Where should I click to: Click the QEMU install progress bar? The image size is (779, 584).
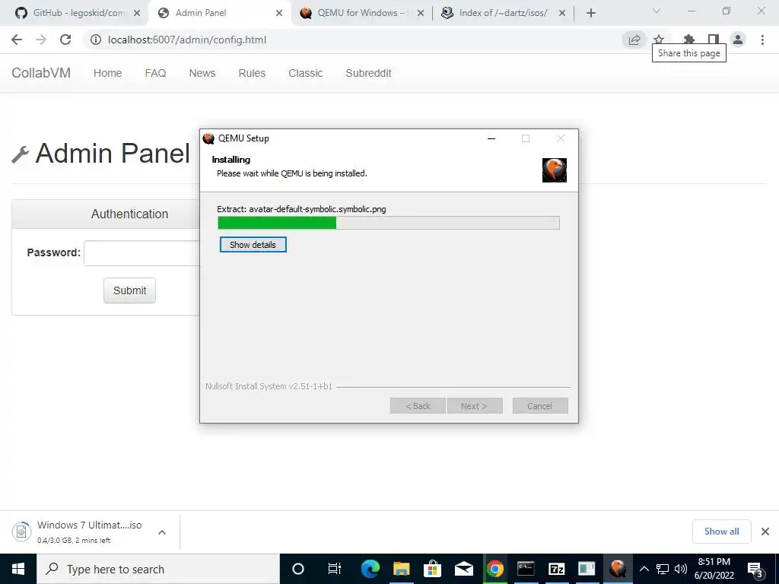coord(389,223)
